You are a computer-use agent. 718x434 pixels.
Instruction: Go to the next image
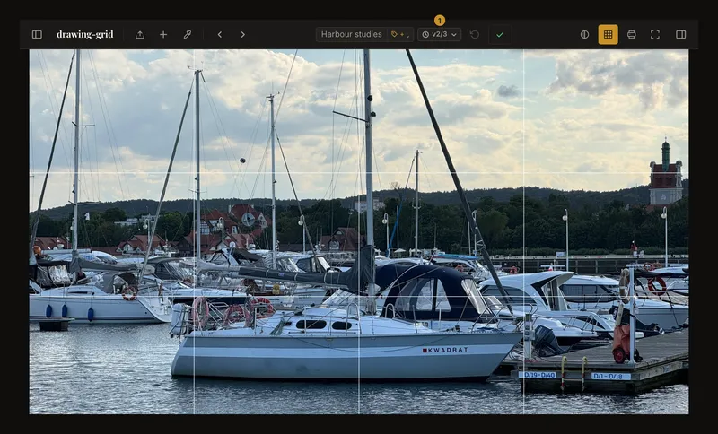tap(242, 35)
